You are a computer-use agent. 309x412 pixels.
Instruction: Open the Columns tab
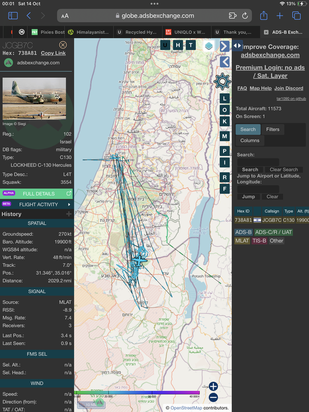[x=250, y=141]
